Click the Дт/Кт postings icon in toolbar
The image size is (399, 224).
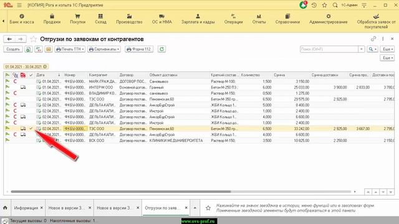(x=39, y=49)
